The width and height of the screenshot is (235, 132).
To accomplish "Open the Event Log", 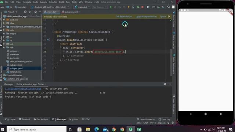I will [164, 119].
